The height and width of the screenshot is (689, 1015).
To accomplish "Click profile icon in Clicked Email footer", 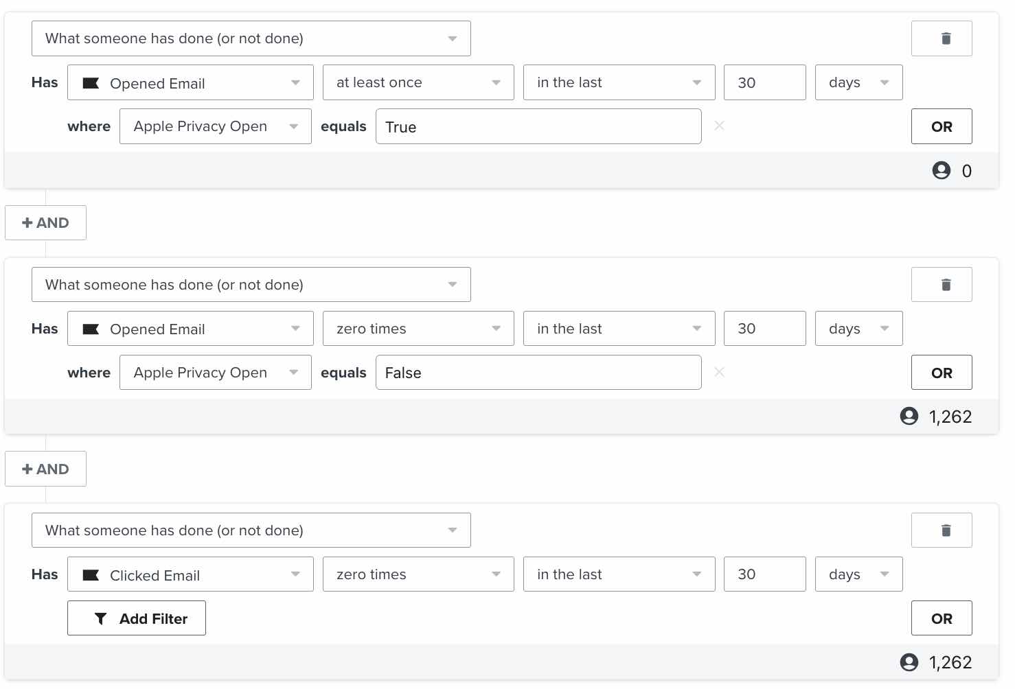I will tap(909, 662).
